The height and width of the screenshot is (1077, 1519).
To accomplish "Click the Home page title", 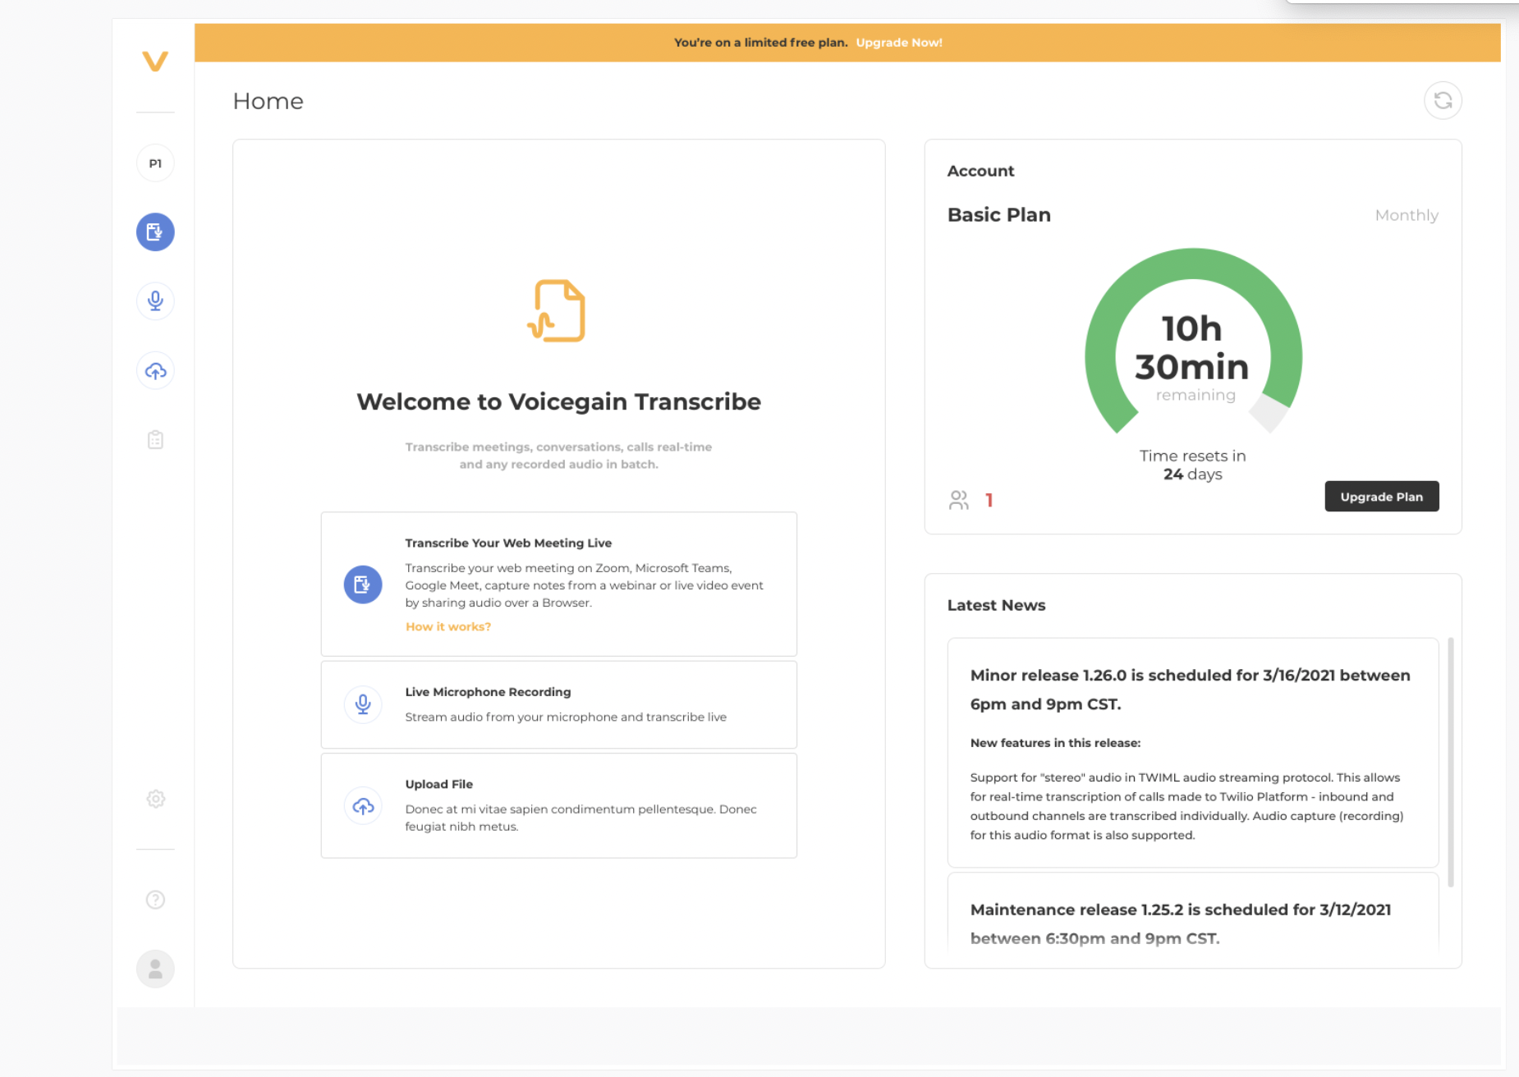I will 268,101.
